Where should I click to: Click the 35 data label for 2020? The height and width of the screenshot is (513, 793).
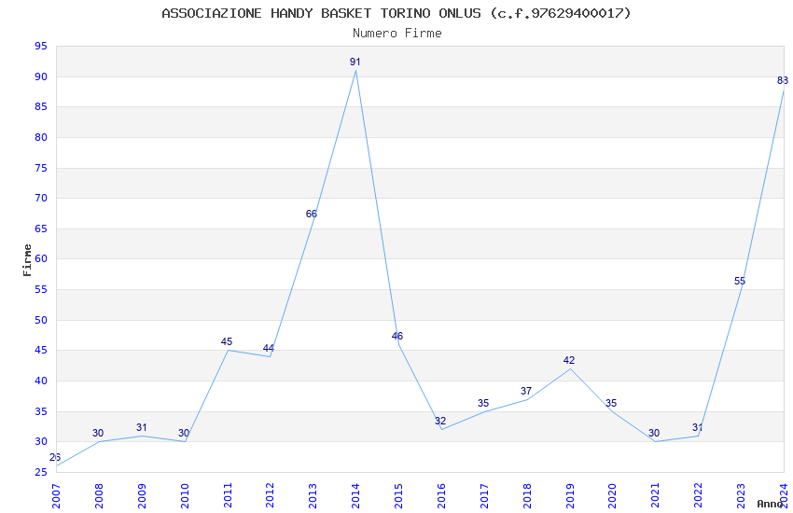(611, 403)
